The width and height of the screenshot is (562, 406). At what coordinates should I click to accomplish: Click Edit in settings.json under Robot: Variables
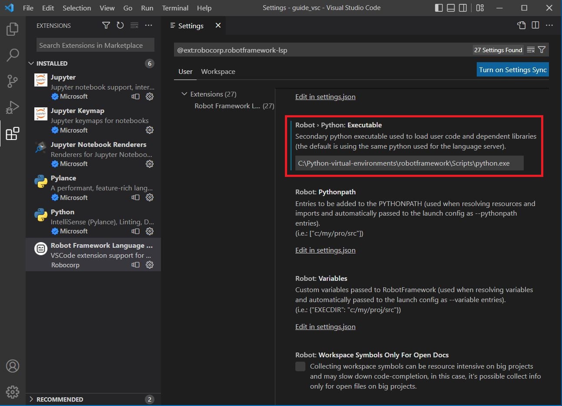click(325, 327)
